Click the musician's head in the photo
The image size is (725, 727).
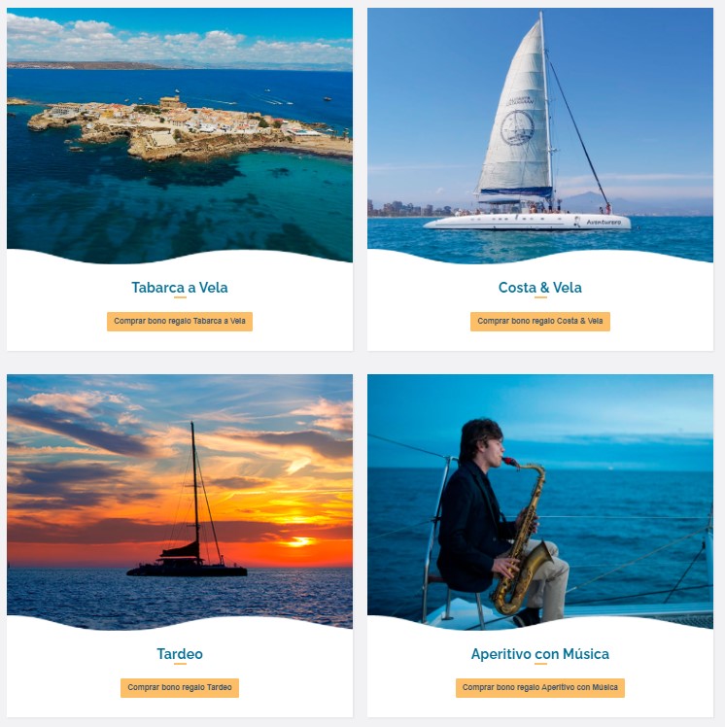[482, 440]
